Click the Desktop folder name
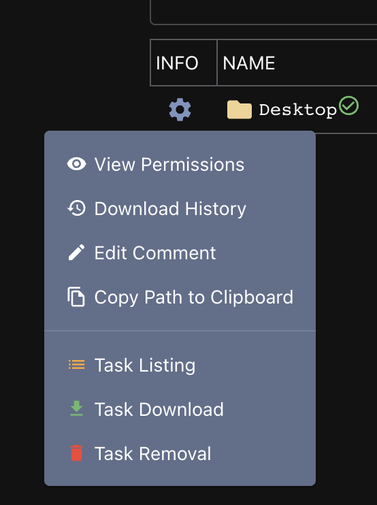377x505 pixels. pyautogui.click(x=298, y=110)
